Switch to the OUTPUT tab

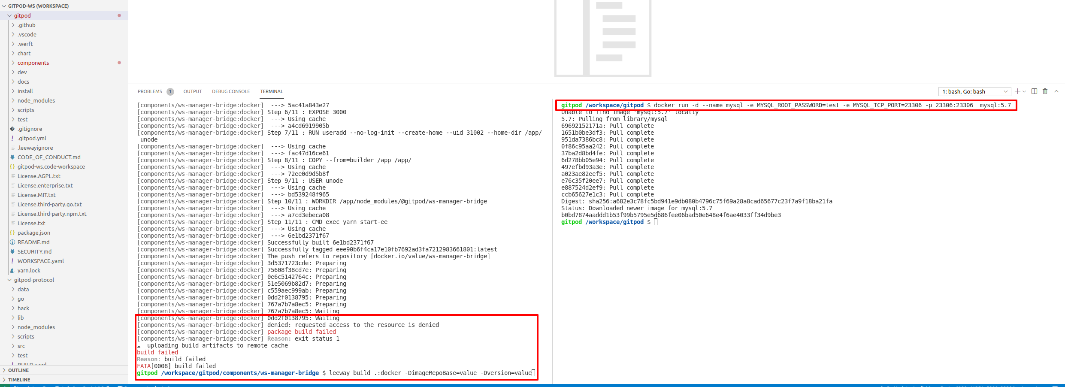(x=192, y=91)
